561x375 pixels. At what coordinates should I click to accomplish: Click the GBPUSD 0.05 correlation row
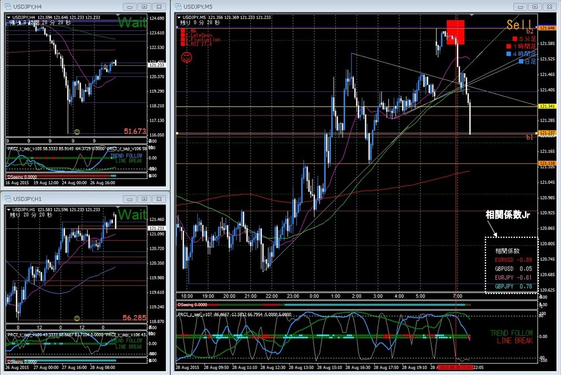point(513,268)
